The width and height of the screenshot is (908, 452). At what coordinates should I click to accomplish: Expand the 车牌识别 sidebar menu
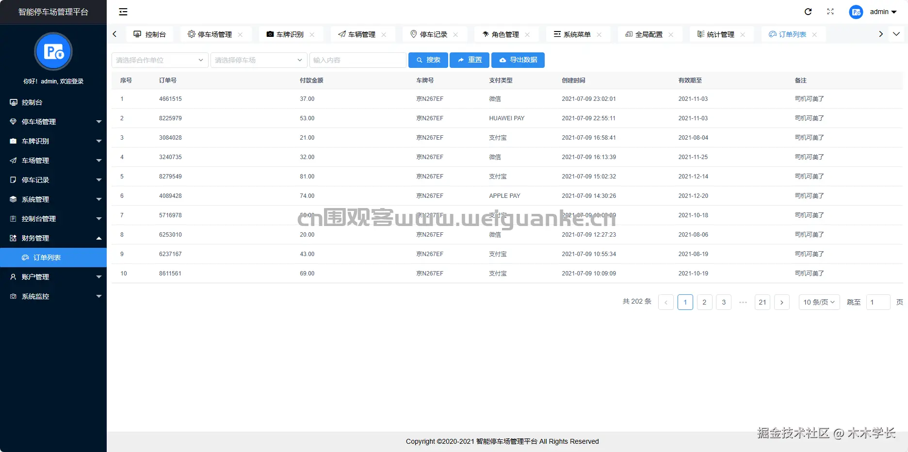(53, 141)
